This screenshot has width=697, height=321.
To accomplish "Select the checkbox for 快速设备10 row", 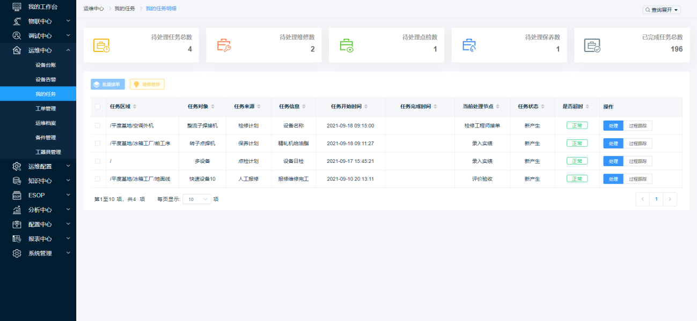I will pyautogui.click(x=98, y=178).
